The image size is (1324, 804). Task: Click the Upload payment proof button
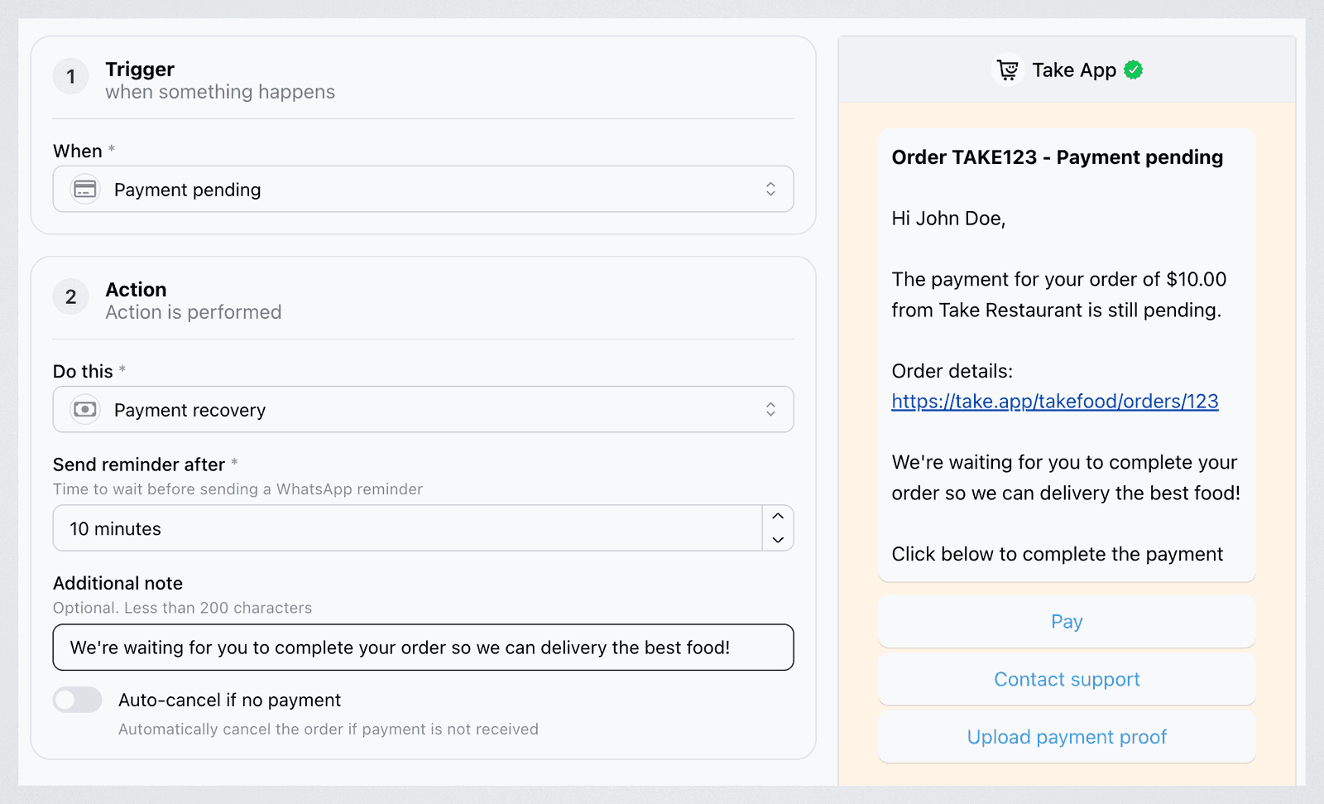point(1067,738)
